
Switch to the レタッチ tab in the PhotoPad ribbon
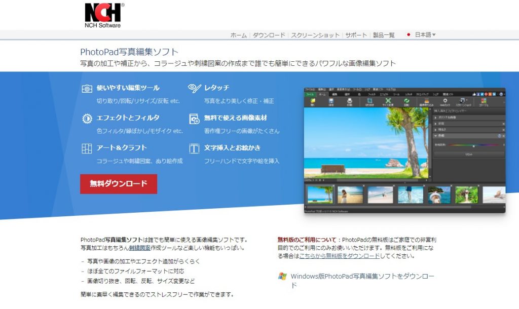(x=409, y=94)
